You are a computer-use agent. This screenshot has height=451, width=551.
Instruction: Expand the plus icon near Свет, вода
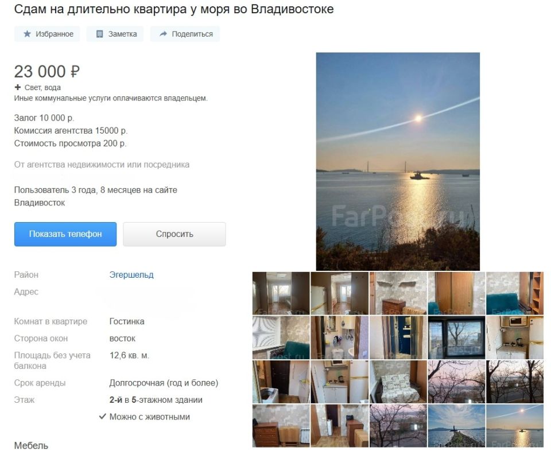[x=18, y=87]
